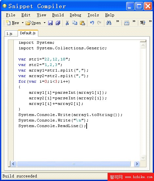Click the New file button
This screenshot has width=154, height=181.
coord(12,23)
